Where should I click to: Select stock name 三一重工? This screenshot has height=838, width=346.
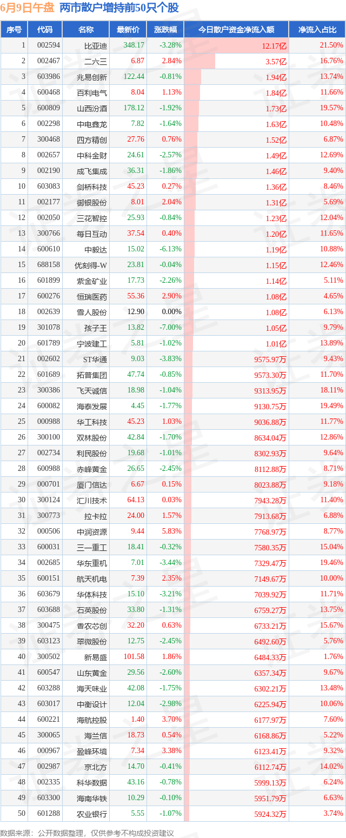pos(92,547)
